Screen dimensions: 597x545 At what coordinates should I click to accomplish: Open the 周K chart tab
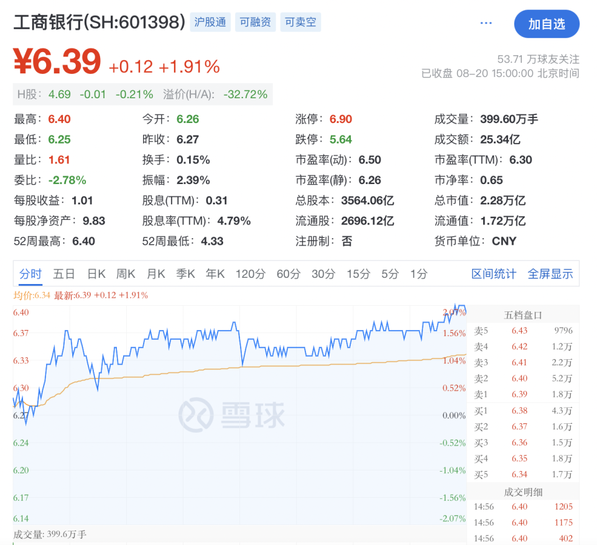pyautogui.click(x=126, y=273)
